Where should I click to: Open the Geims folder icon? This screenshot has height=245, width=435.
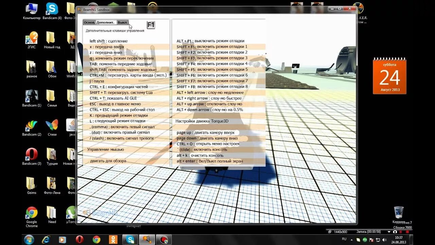tap(32, 186)
